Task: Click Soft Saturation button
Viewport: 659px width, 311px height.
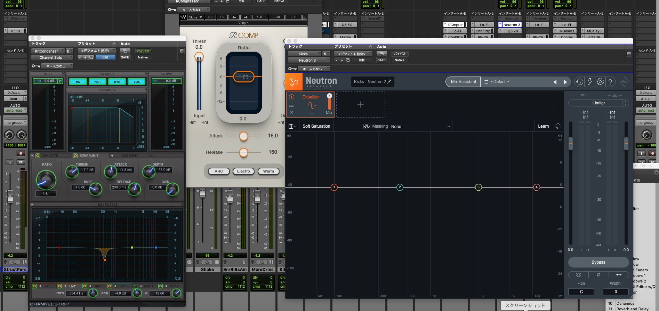Action: coord(316,126)
